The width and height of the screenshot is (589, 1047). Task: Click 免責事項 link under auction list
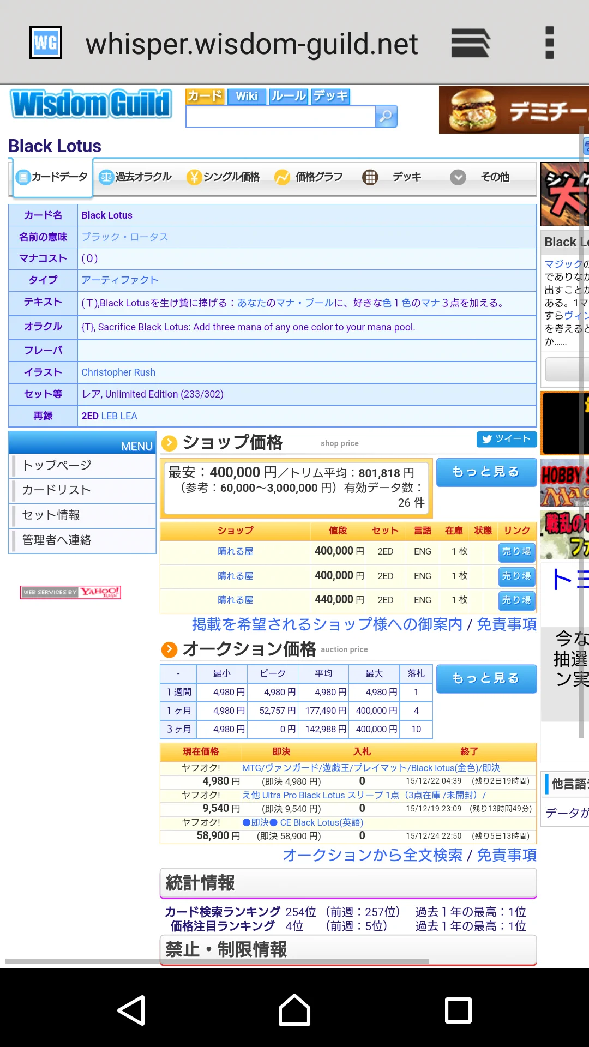coord(507,855)
